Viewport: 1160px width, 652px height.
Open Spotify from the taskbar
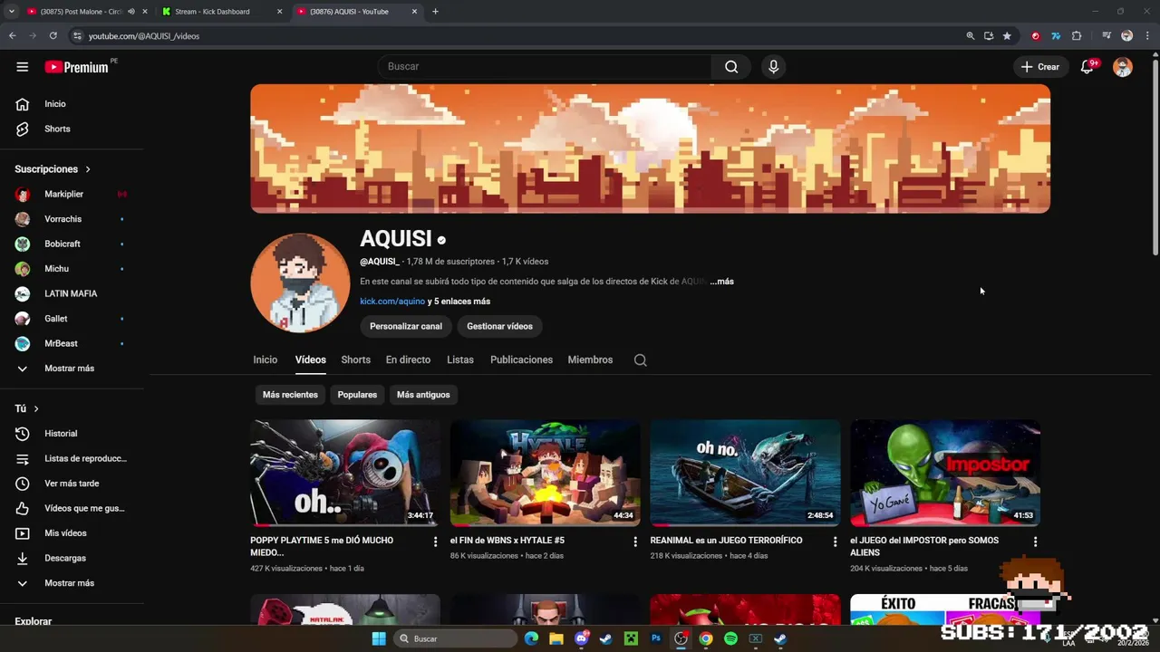click(730, 638)
